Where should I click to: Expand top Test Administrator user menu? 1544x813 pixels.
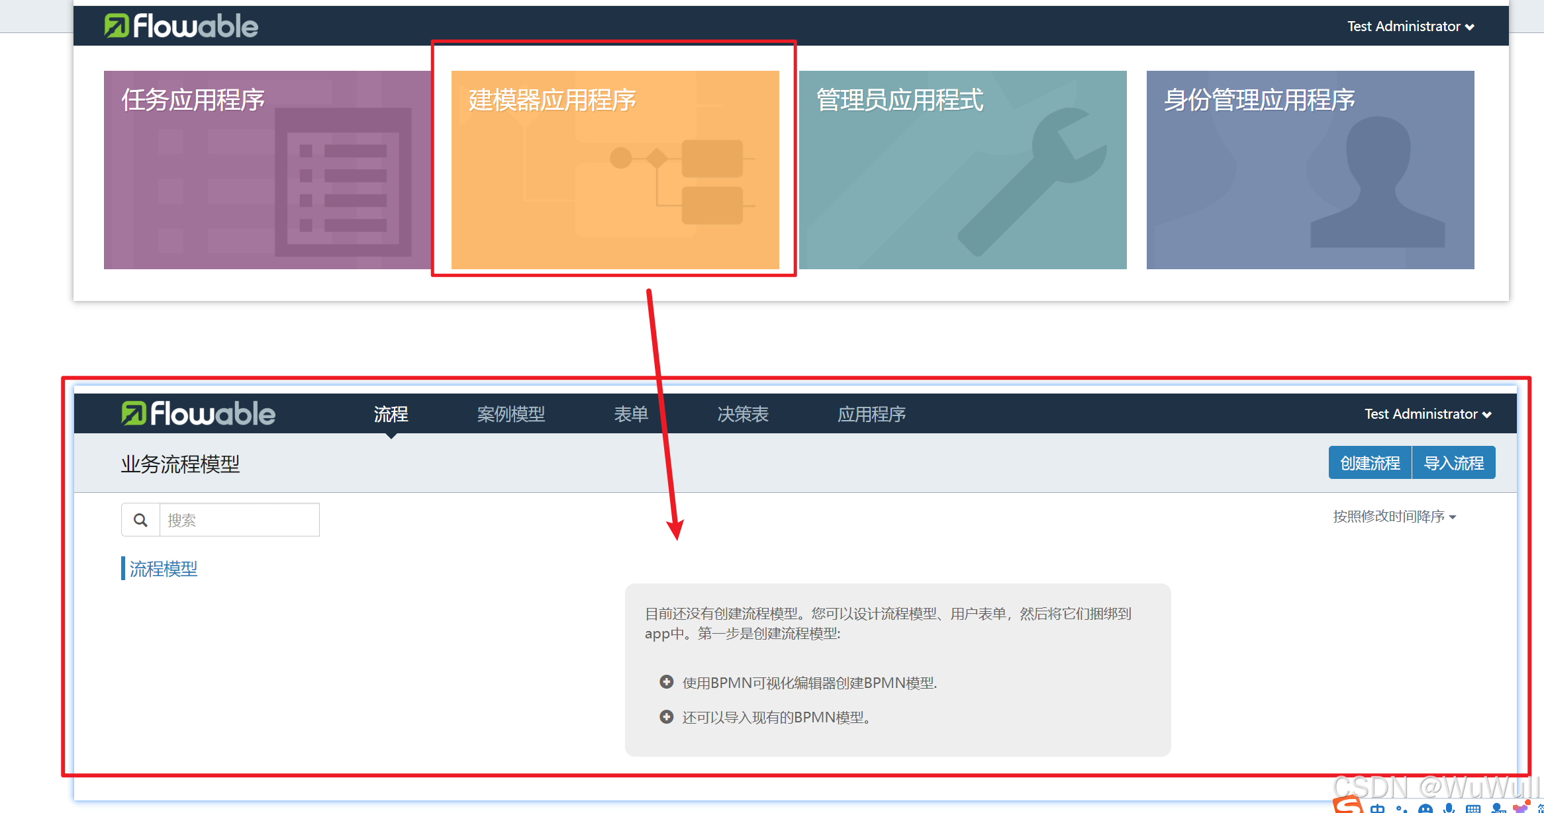(1410, 26)
